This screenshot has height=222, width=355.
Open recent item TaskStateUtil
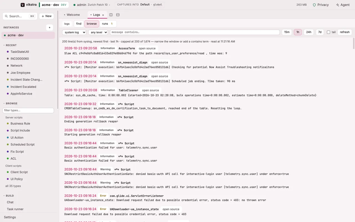point(20,52)
